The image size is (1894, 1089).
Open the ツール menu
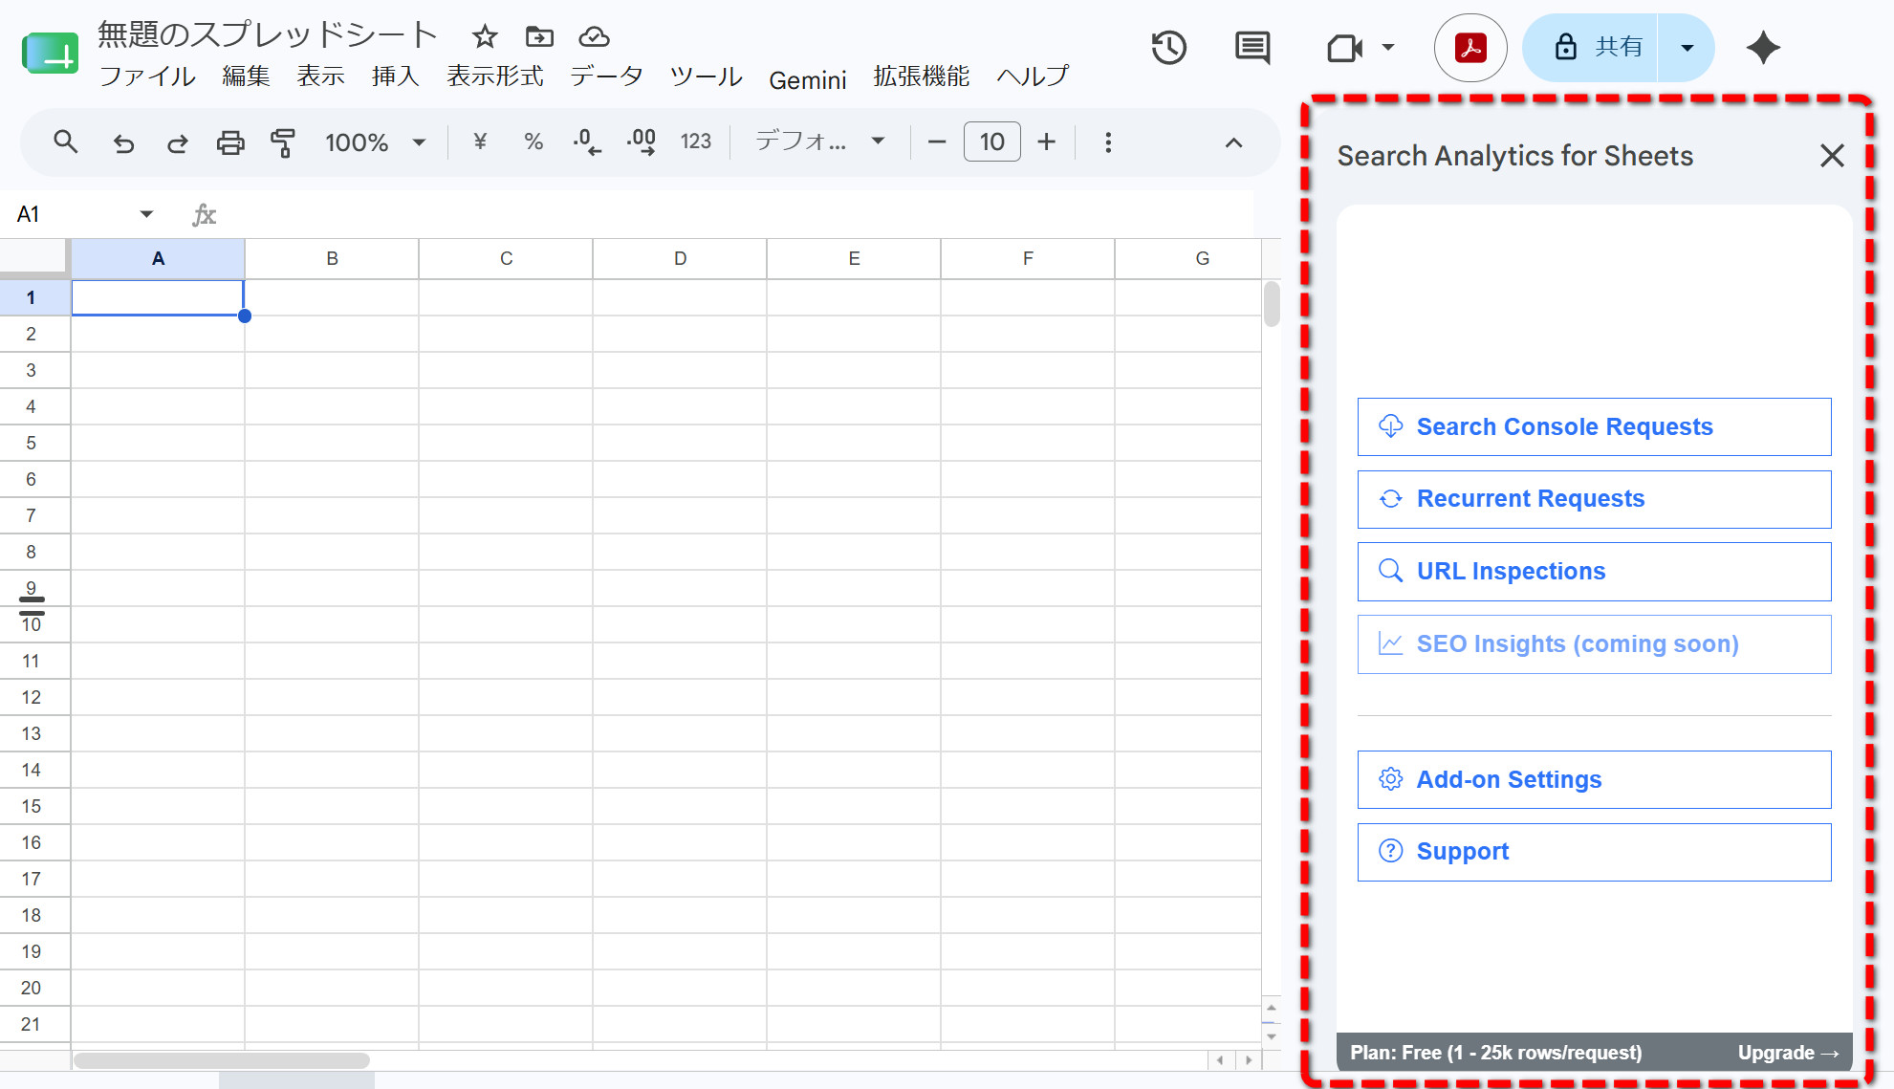click(x=706, y=76)
